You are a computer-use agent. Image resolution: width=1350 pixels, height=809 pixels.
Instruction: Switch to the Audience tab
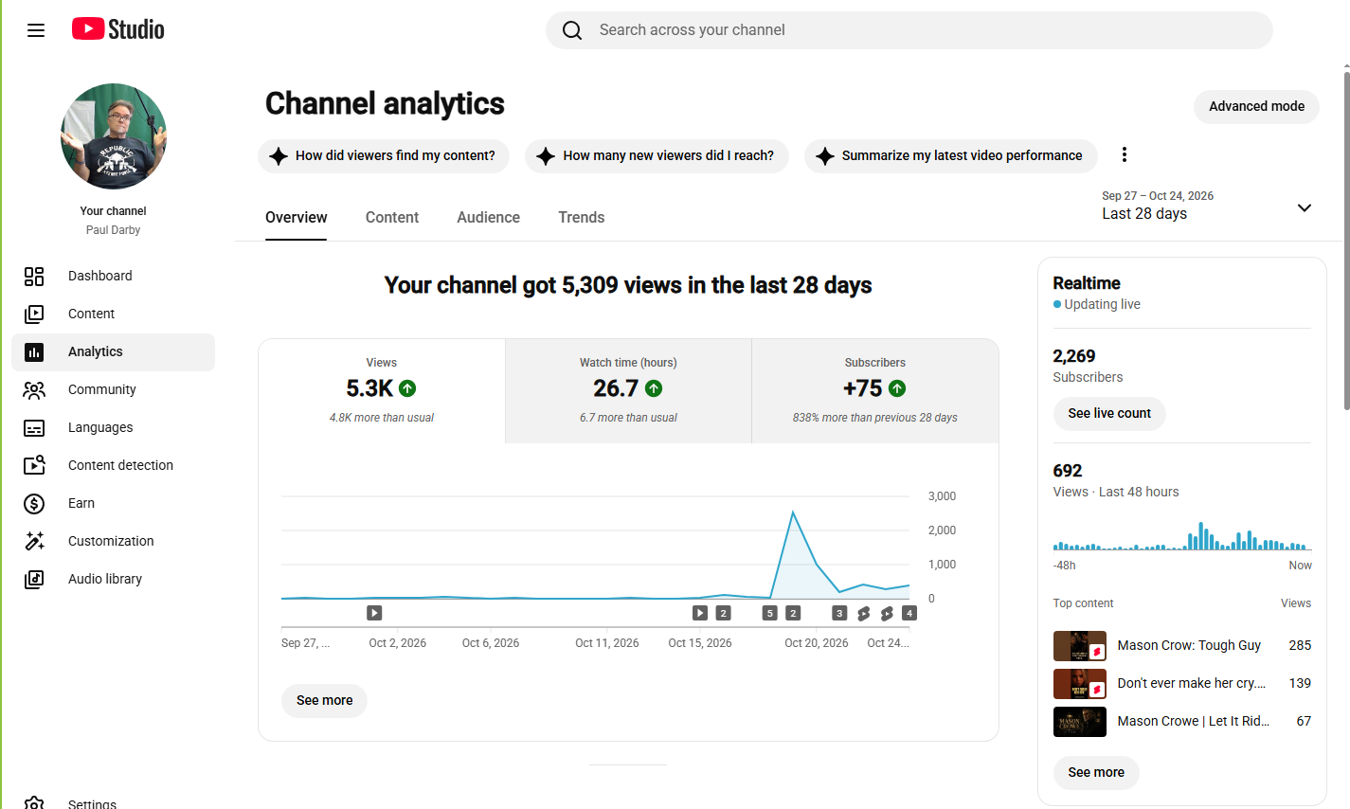pyautogui.click(x=488, y=217)
